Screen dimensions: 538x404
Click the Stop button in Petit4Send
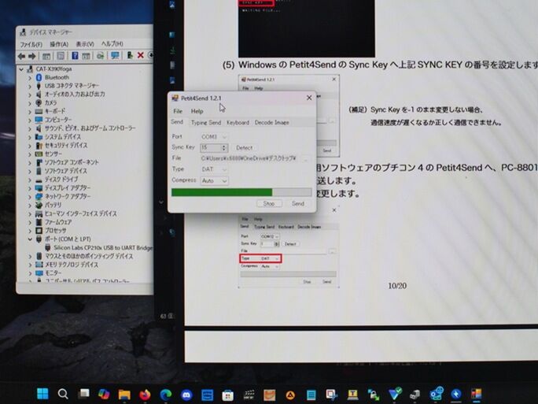click(269, 203)
